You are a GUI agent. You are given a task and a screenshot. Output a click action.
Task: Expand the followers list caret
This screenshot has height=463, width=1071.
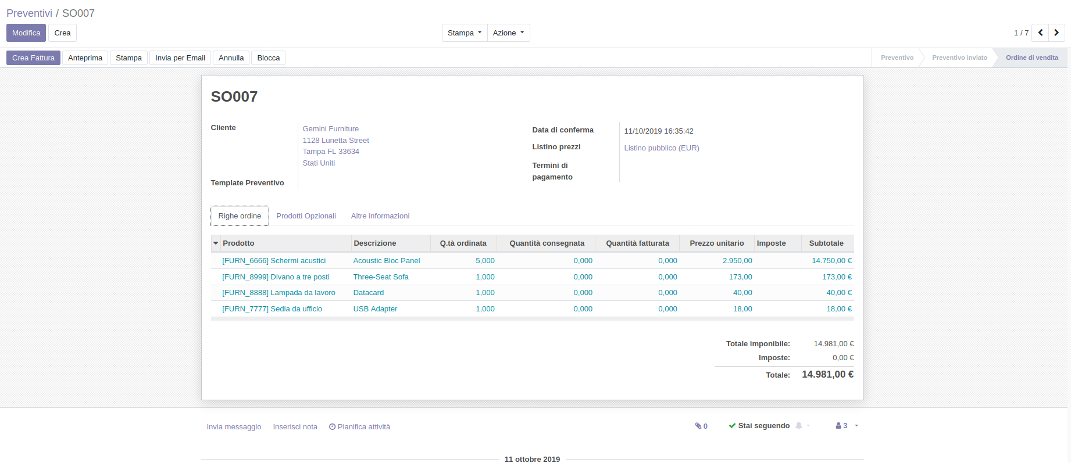tap(856, 426)
